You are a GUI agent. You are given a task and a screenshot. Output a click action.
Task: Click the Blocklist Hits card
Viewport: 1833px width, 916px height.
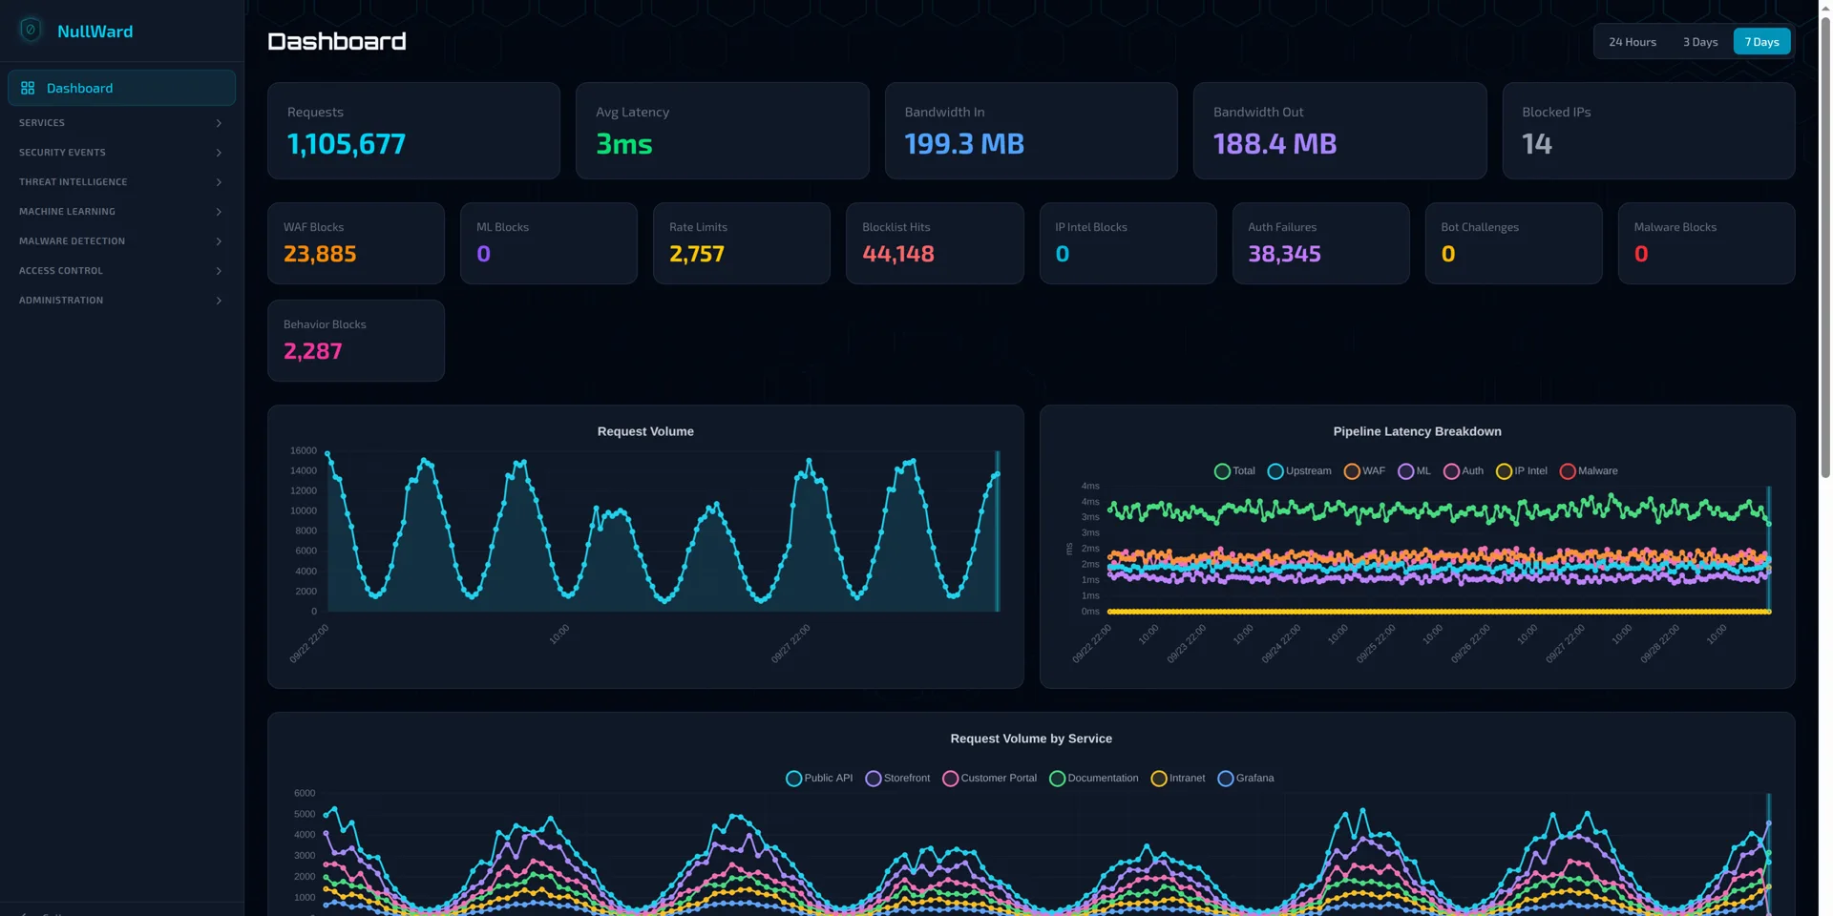pos(935,243)
